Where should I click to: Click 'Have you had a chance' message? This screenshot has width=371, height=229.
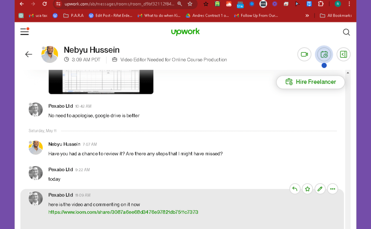click(x=136, y=154)
